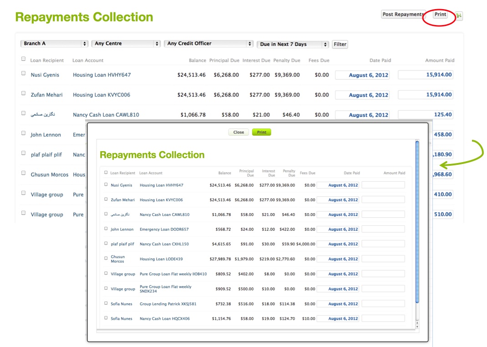The height and width of the screenshot is (347, 487).
Task: Open Housing Loan HVHY647 account link
Action: (101, 75)
